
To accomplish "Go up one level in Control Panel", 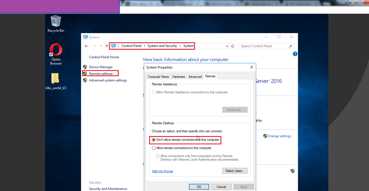I will tap(107, 46).
